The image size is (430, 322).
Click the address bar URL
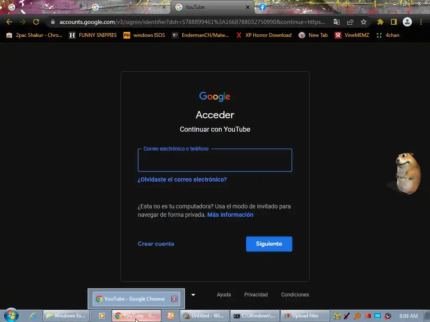click(x=192, y=22)
